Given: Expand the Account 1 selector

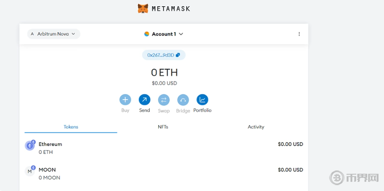Looking at the screenshot, I should pyautogui.click(x=164, y=34).
